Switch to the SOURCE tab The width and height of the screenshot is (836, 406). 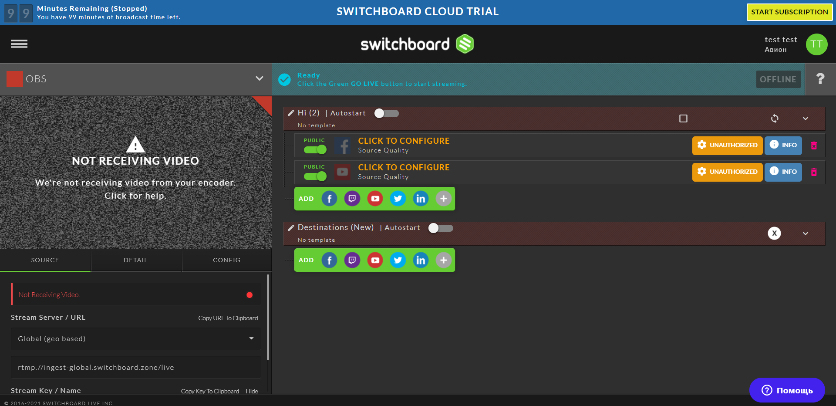(45, 260)
